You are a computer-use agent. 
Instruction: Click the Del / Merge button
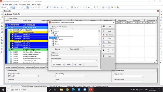(x=108, y=35)
